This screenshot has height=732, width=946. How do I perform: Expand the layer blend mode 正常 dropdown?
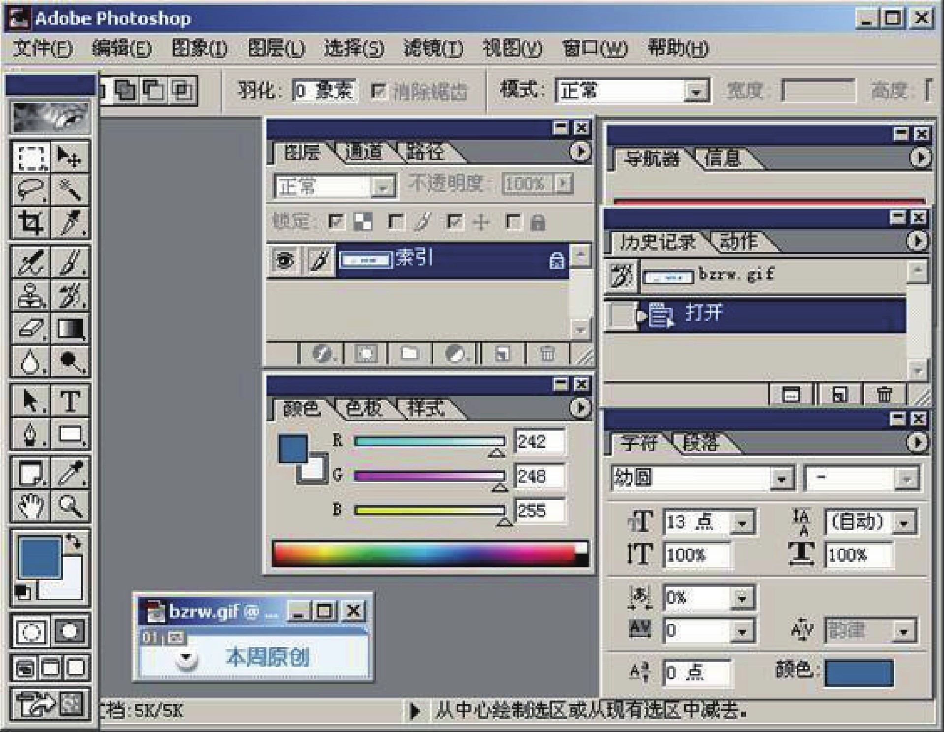click(x=382, y=187)
